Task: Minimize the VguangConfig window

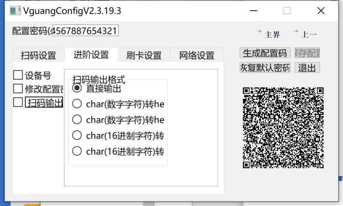Action: click(x=254, y=10)
